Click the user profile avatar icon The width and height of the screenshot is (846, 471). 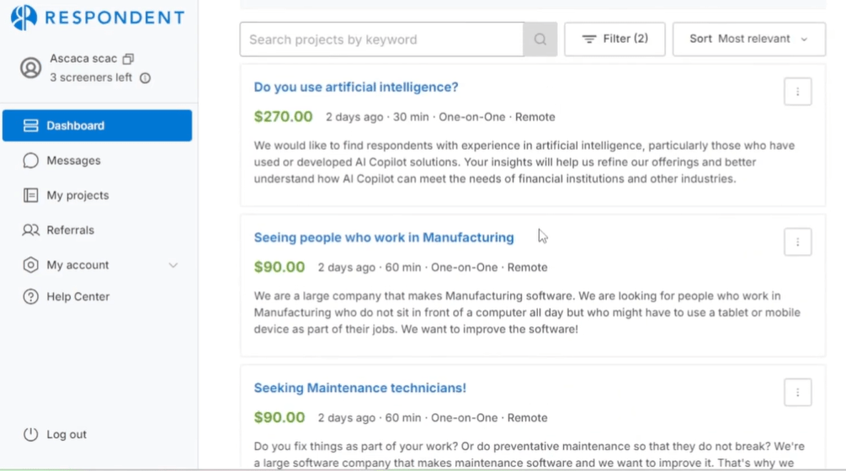coord(31,68)
